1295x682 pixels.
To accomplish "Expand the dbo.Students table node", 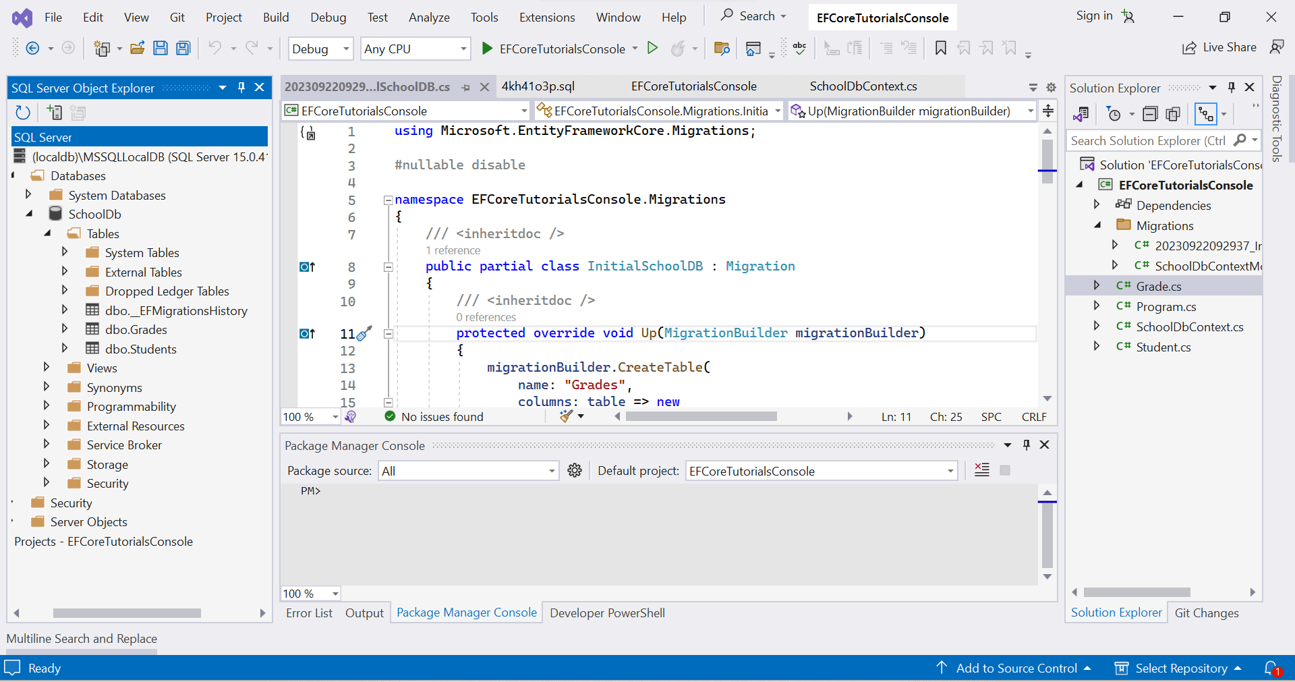I will click(x=65, y=348).
